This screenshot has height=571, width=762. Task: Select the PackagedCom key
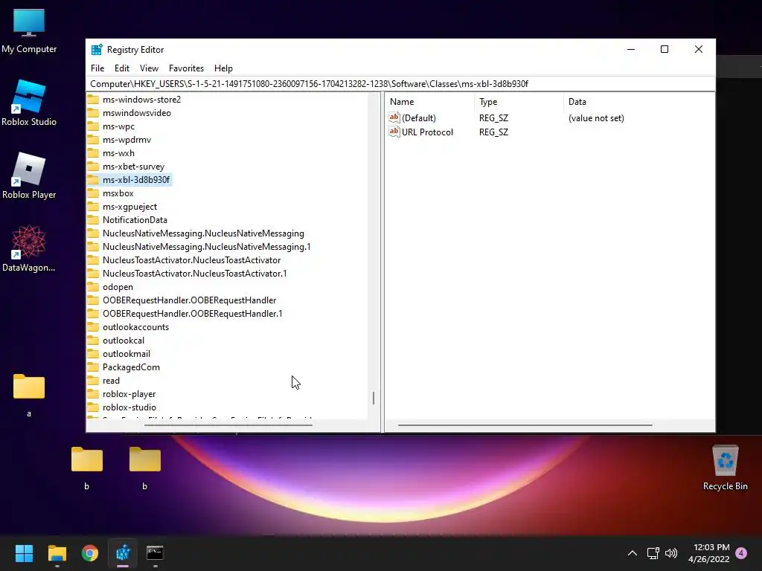[x=131, y=367]
